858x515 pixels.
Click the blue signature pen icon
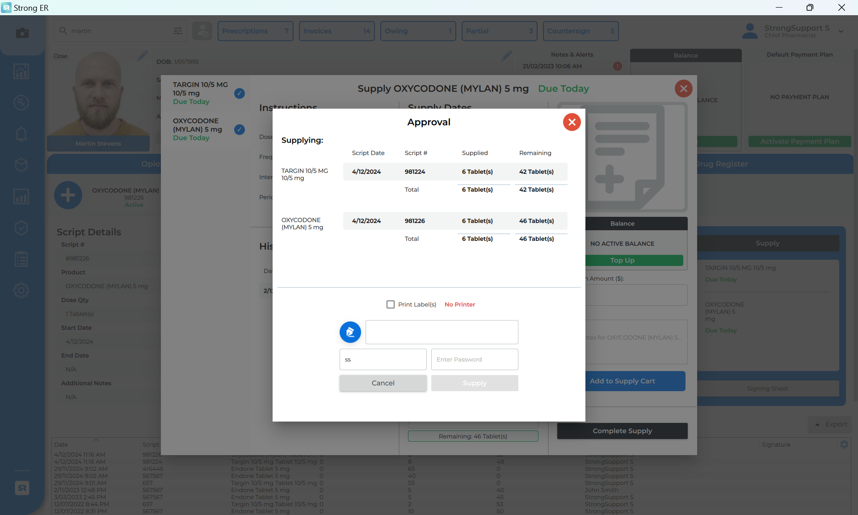point(350,332)
